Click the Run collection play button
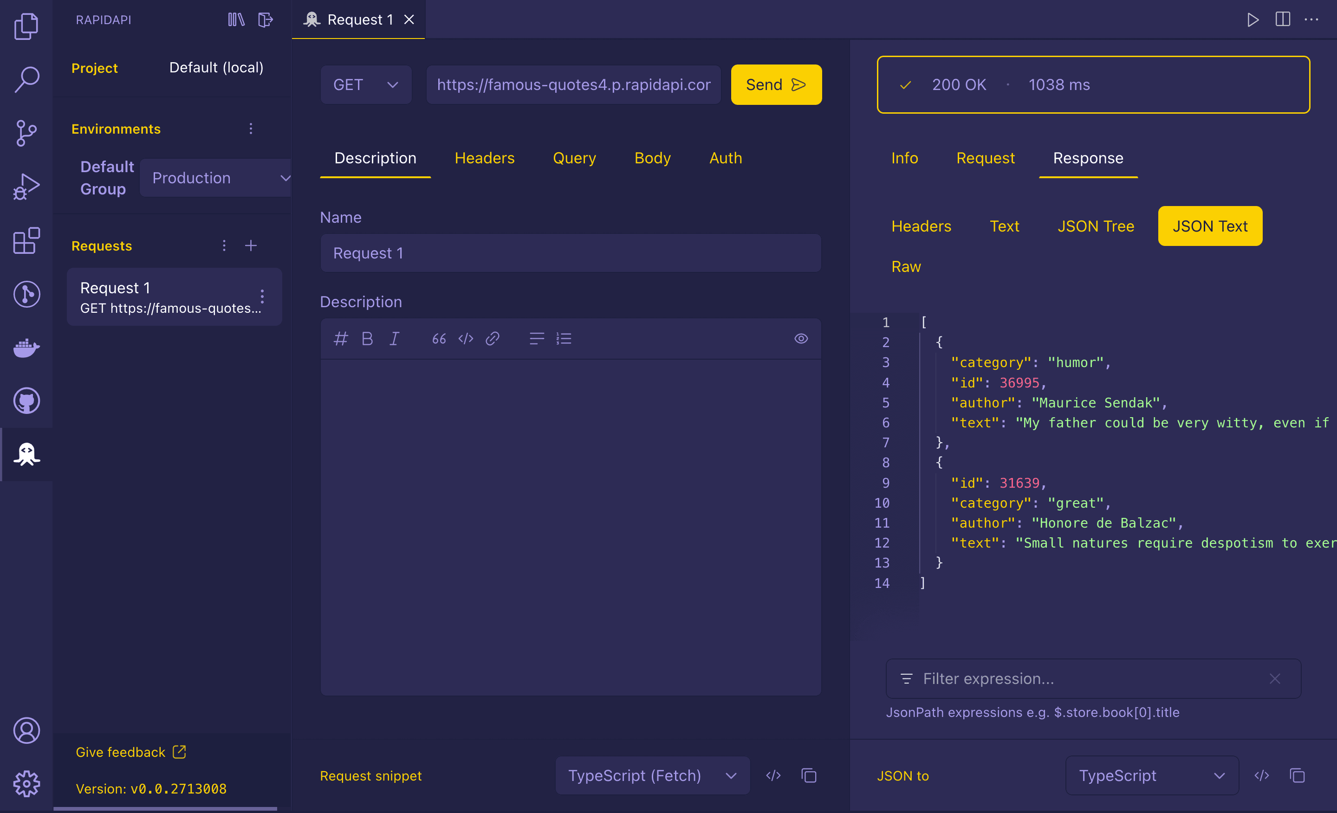This screenshot has width=1337, height=813. [x=1253, y=18]
